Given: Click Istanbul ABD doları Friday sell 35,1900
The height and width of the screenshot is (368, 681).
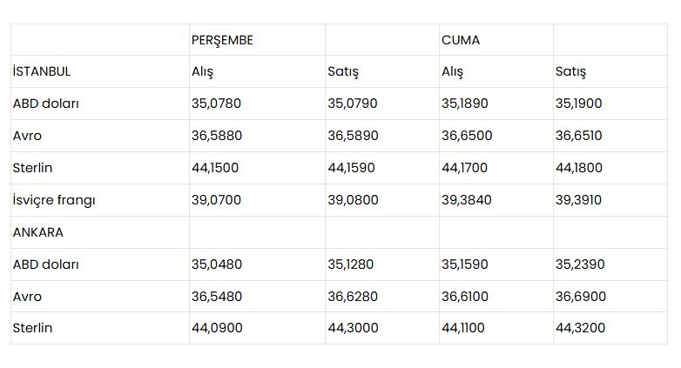Looking at the screenshot, I should (x=578, y=104).
